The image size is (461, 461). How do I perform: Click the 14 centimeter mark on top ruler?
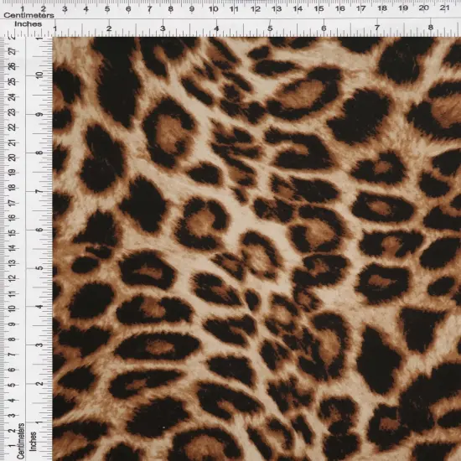pos(298,9)
